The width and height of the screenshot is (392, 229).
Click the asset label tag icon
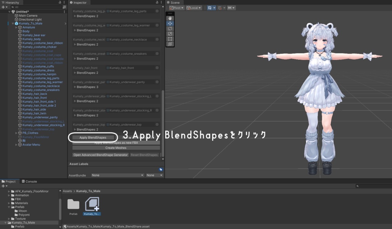161,169
